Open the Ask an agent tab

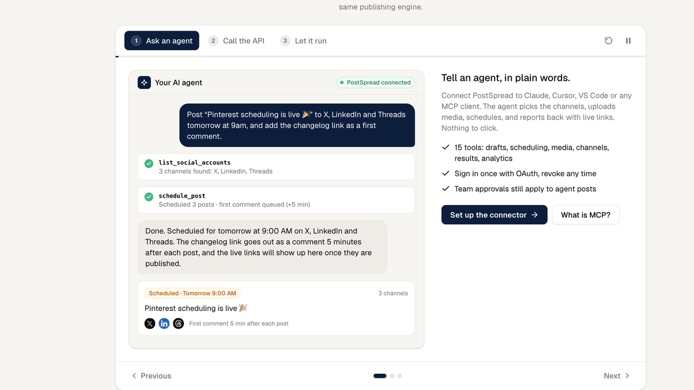click(x=162, y=40)
